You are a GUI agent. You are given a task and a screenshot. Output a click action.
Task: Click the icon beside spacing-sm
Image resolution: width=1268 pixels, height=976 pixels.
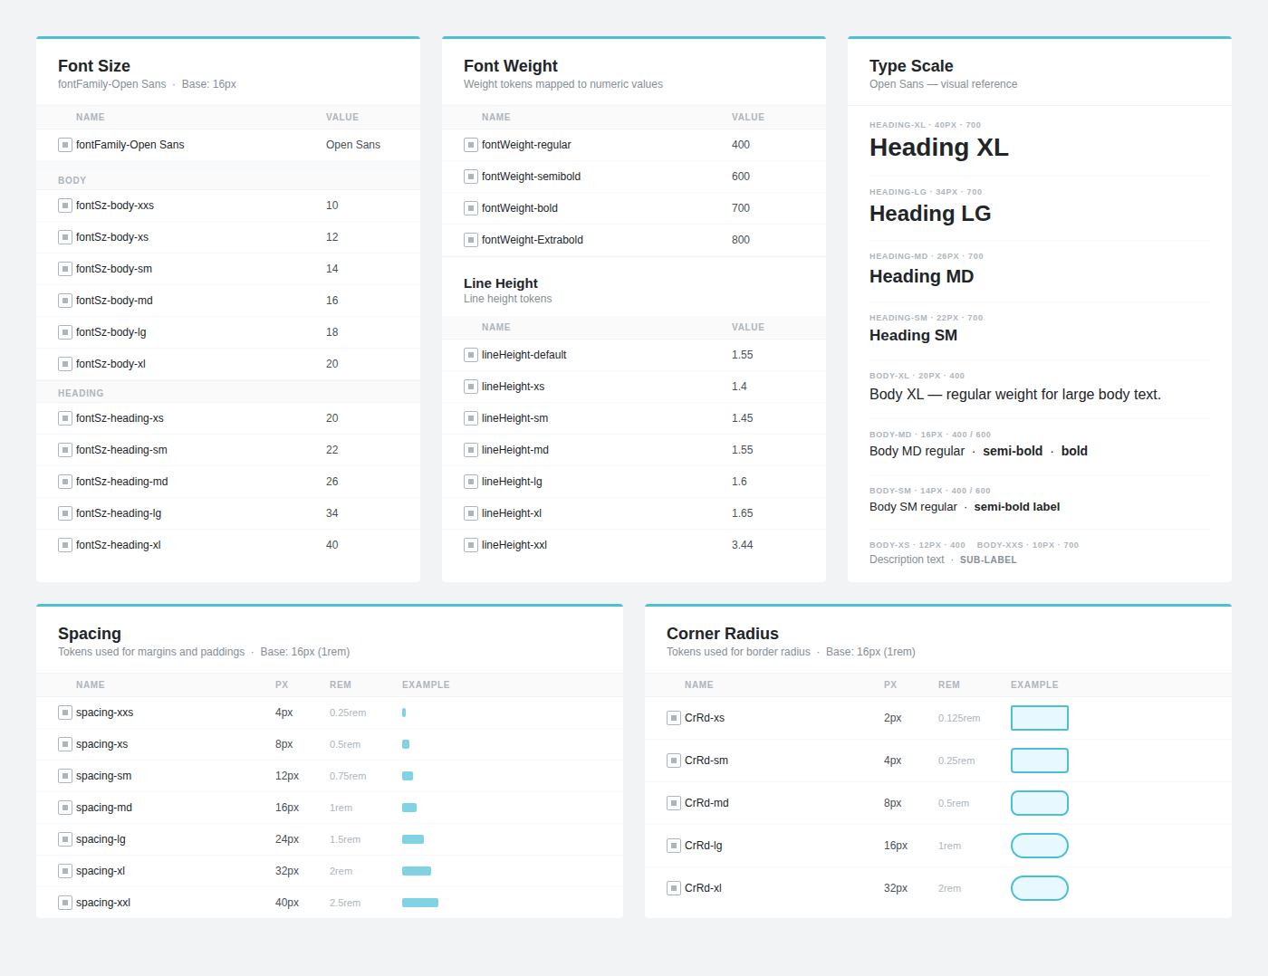click(x=65, y=776)
